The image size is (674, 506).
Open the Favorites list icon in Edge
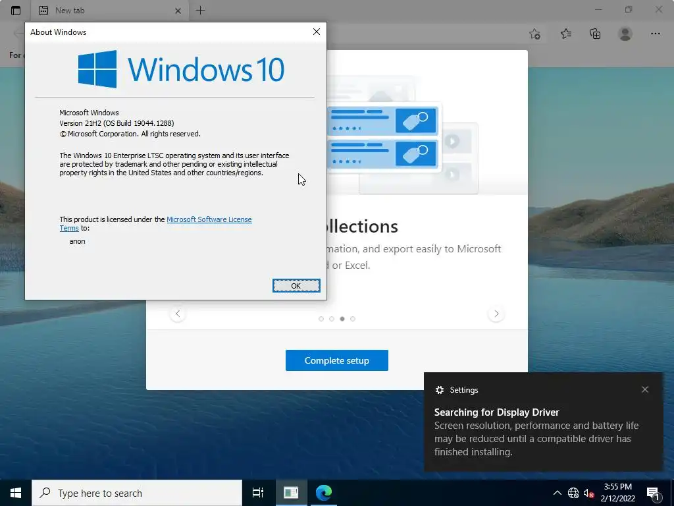pyautogui.click(x=566, y=34)
